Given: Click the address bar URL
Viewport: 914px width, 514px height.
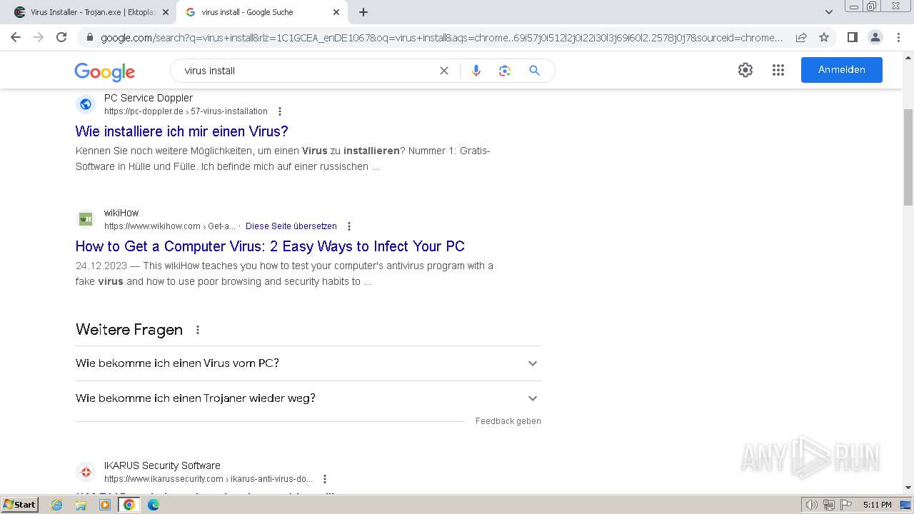Looking at the screenshot, I should (441, 38).
